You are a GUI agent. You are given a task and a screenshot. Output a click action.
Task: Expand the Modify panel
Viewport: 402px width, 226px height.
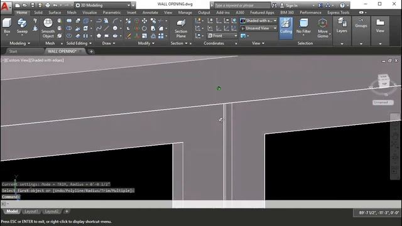[146, 43]
